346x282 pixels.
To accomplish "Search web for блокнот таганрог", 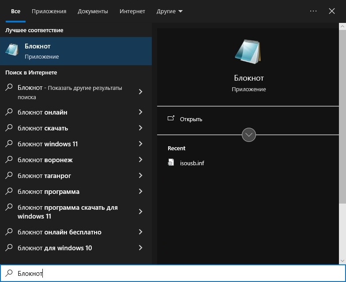I will [76, 175].
